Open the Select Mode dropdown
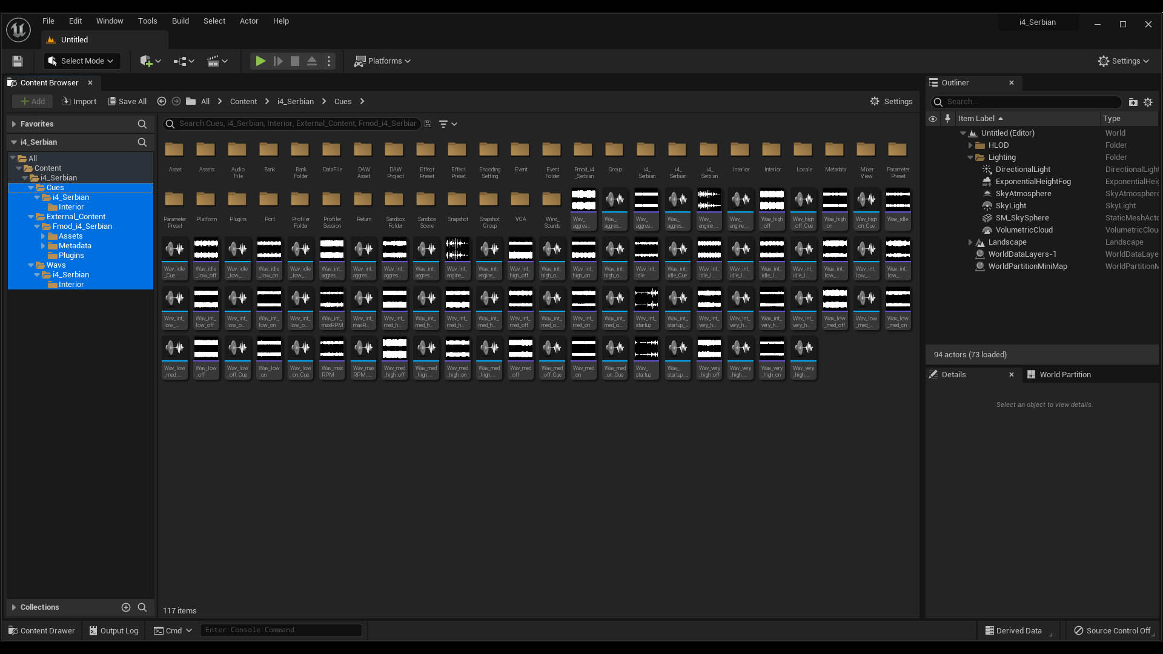Screen dimensions: 1163x654 pyautogui.click(x=82, y=61)
